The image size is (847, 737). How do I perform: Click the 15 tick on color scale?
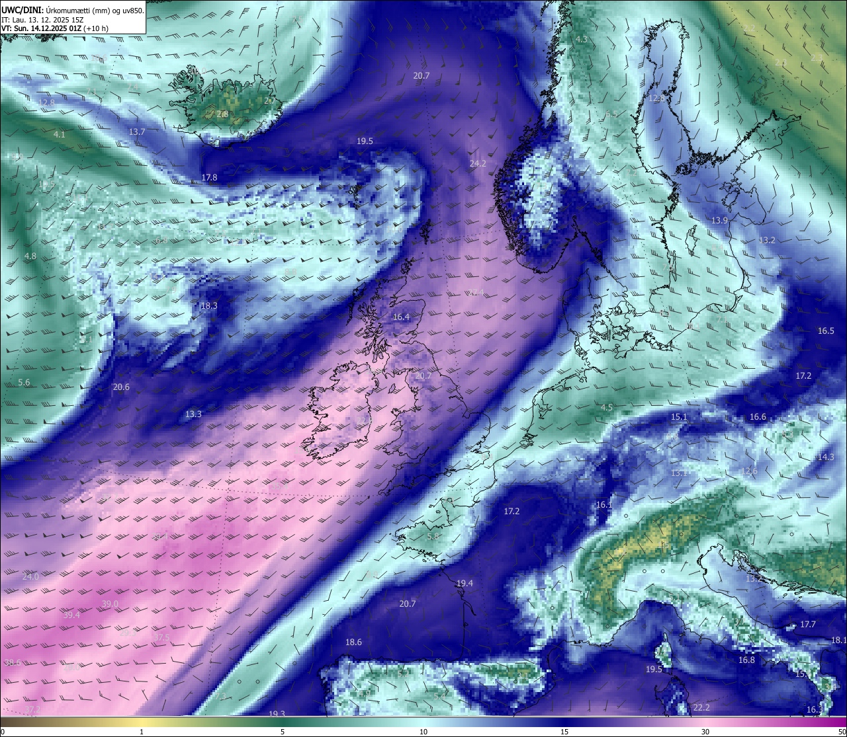564,731
